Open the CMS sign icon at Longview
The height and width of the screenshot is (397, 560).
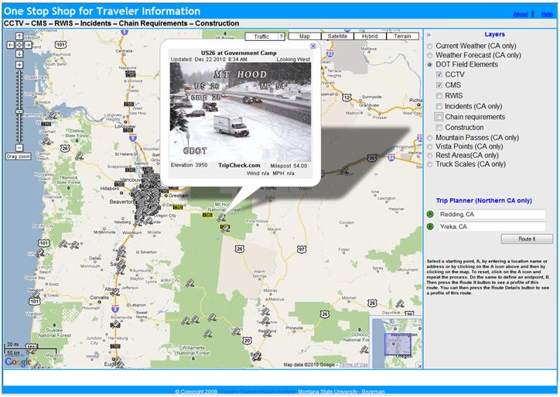128,130
